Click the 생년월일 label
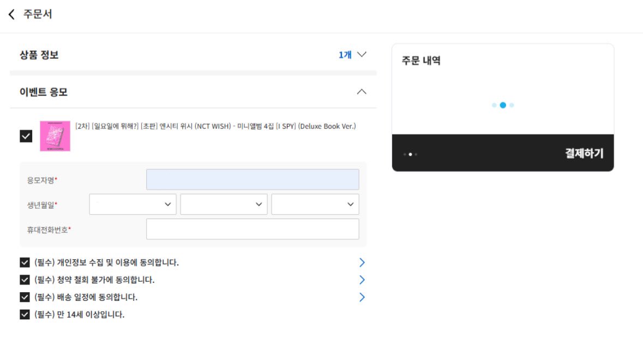The image size is (643, 339). (42, 205)
